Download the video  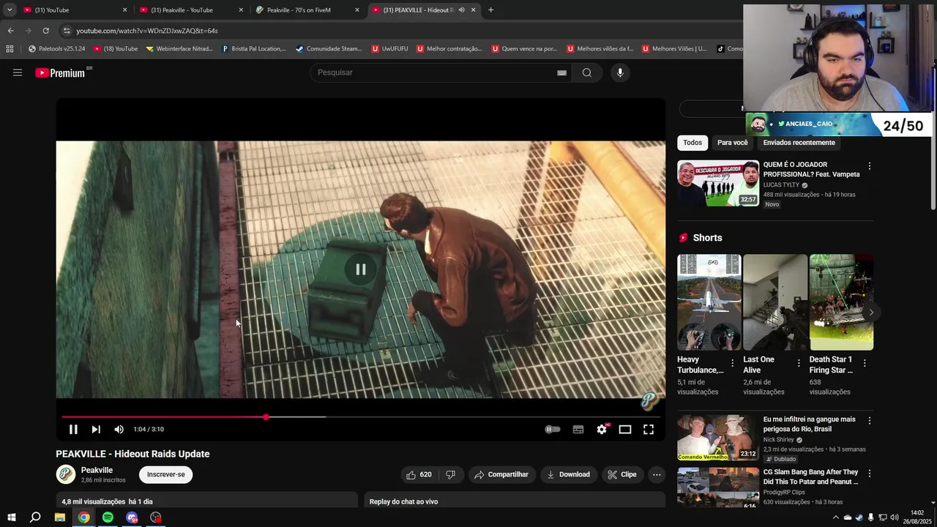(568, 474)
